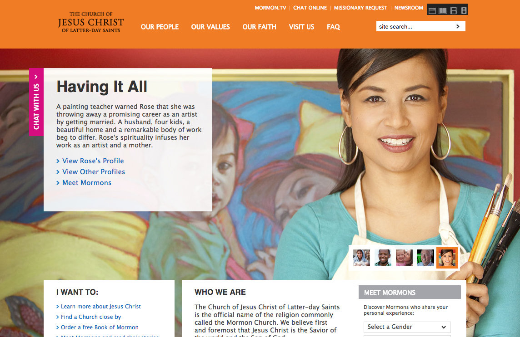Go to the FAQ menu item

tap(333, 27)
